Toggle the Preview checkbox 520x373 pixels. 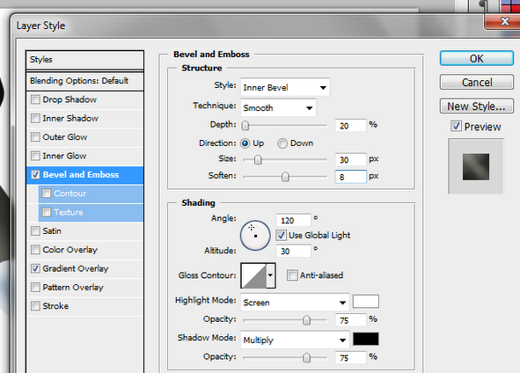pyautogui.click(x=456, y=126)
